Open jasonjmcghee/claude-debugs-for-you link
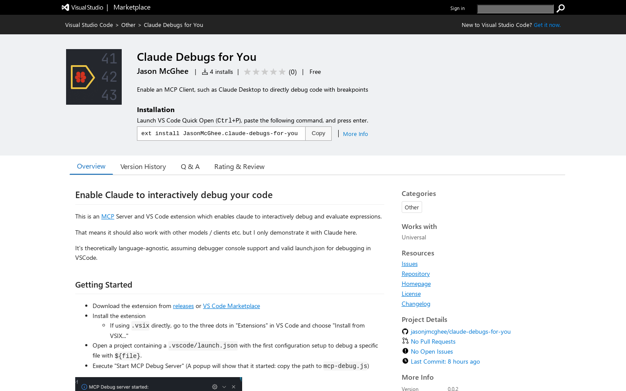 (461, 331)
